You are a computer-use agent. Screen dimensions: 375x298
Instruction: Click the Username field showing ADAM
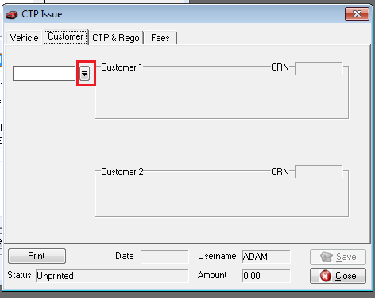266,257
